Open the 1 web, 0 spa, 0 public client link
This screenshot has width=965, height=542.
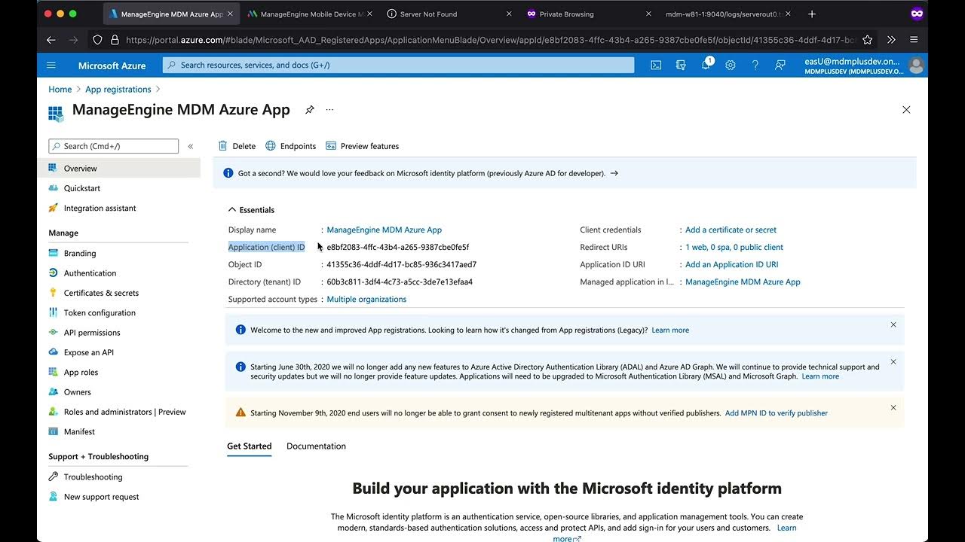pyautogui.click(x=734, y=247)
